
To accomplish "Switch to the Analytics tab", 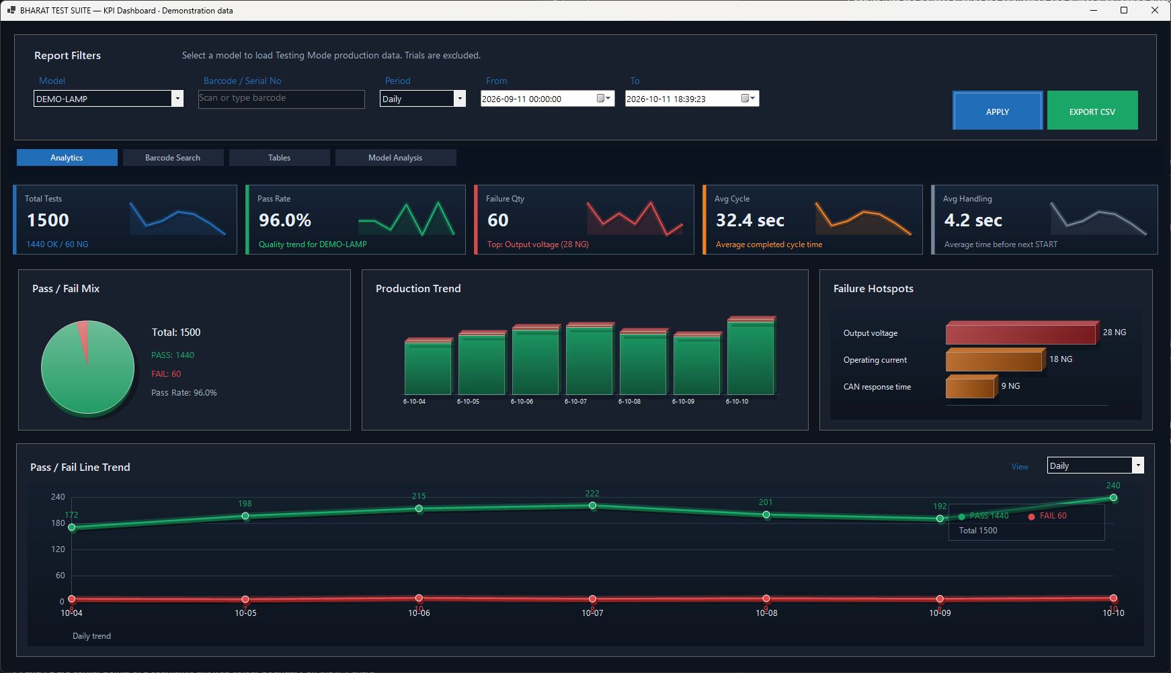I will (67, 158).
